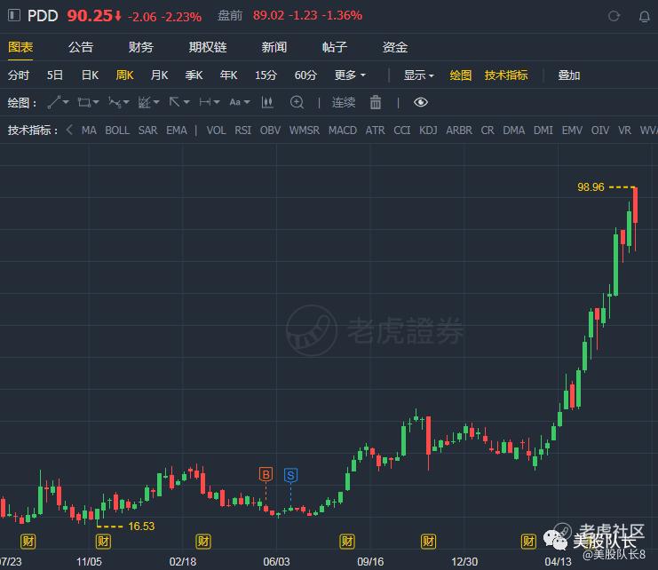Image resolution: width=658 pixels, height=570 pixels.
Task: Select the line drawing tool
Action: point(54,102)
